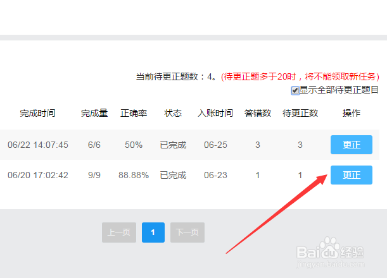The width and height of the screenshot is (387, 278).
Task: Click 已完成 status in 06/20 row
Action: point(173,175)
